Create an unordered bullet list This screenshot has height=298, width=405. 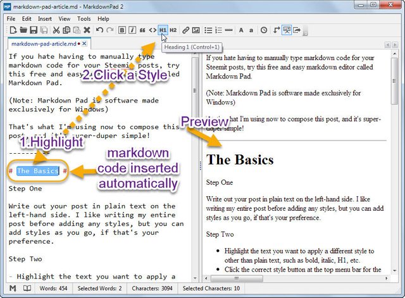coord(208,30)
